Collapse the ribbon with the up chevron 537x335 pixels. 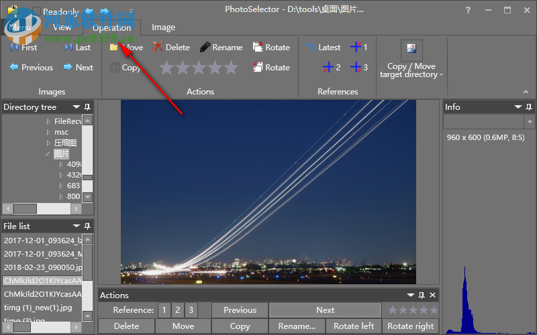click(x=526, y=92)
